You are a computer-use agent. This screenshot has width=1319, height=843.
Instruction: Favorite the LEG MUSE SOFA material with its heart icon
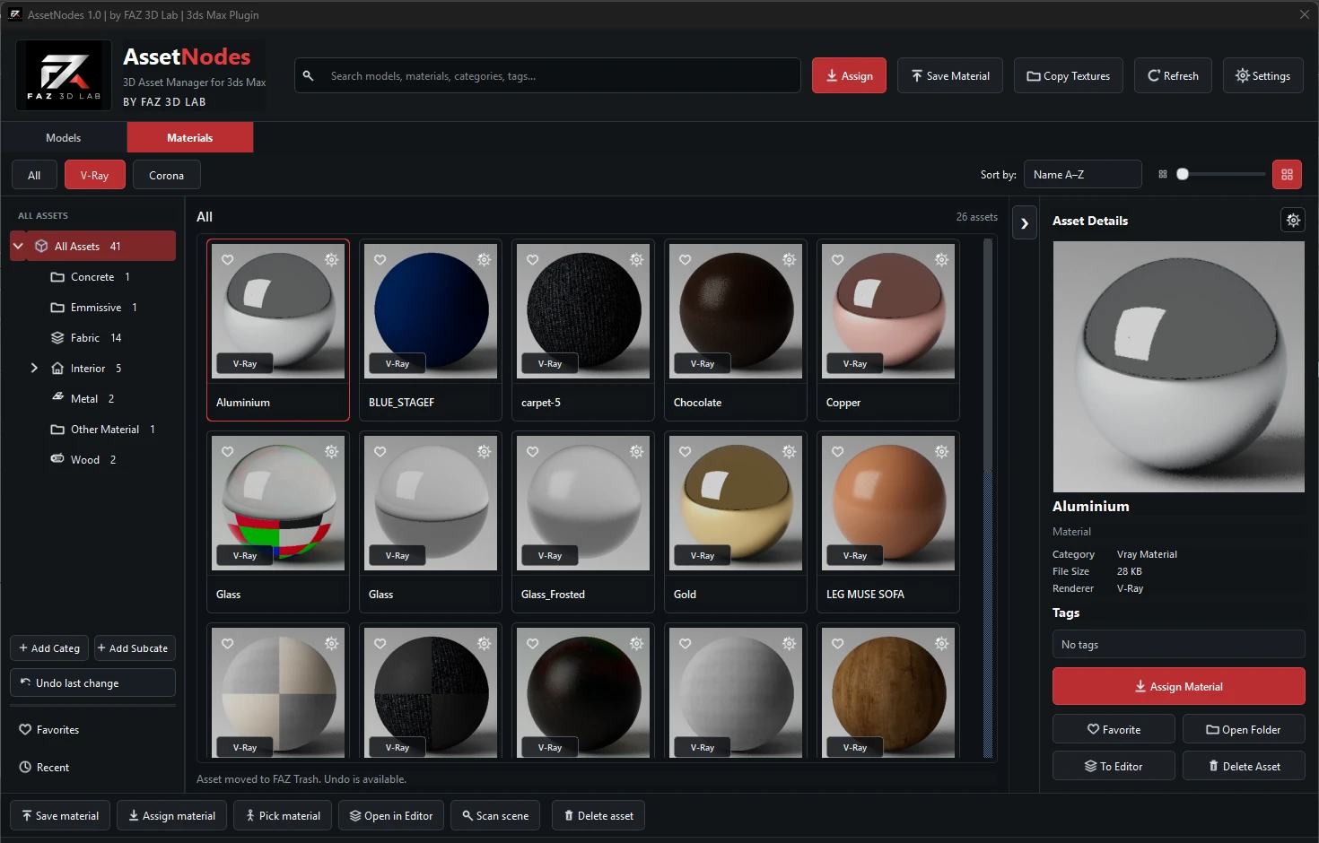[838, 451]
